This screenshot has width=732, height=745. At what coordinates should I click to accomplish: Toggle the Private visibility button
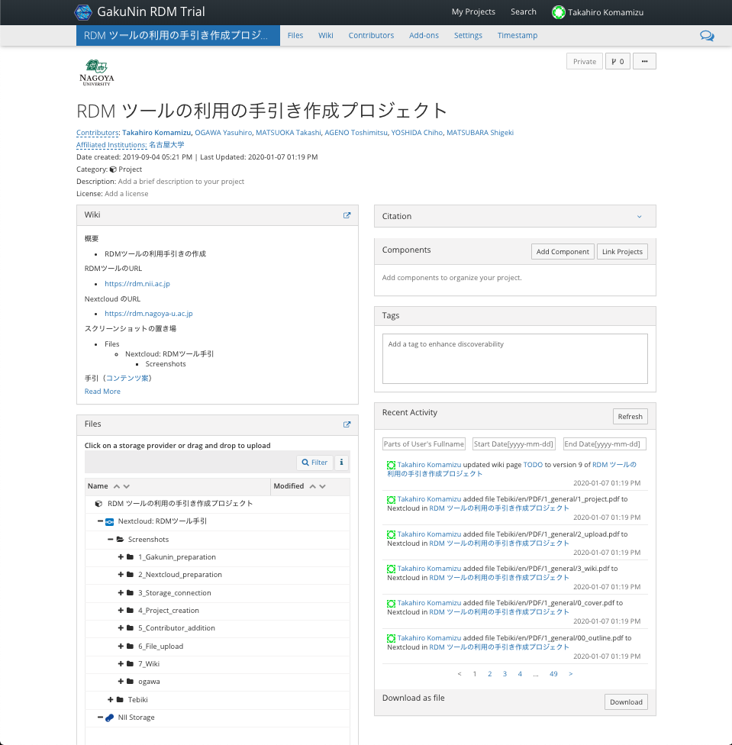click(x=584, y=62)
